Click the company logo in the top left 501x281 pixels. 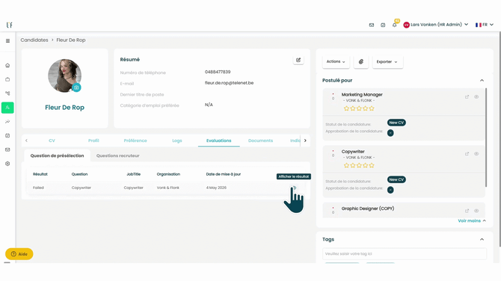(x=9, y=25)
